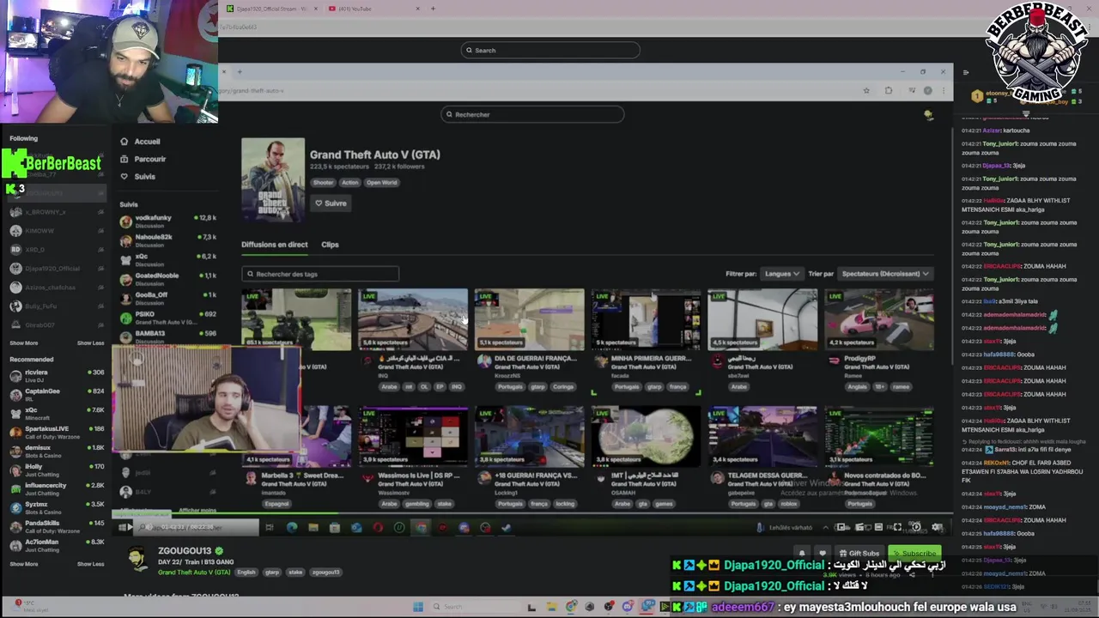Select the Shooter category tag
The width and height of the screenshot is (1099, 618).
[323, 182]
